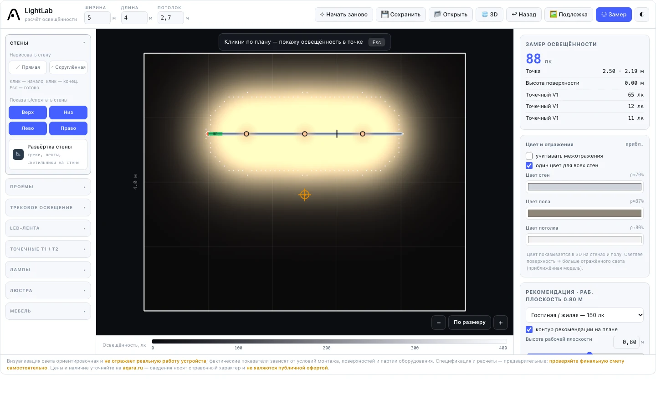
Task: Switch to the 3D view
Action: tap(490, 15)
